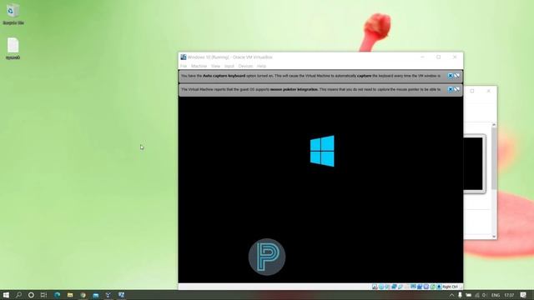Launch Microsoft Edge from taskbar
The height and width of the screenshot is (300, 534).
pos(57,295)
